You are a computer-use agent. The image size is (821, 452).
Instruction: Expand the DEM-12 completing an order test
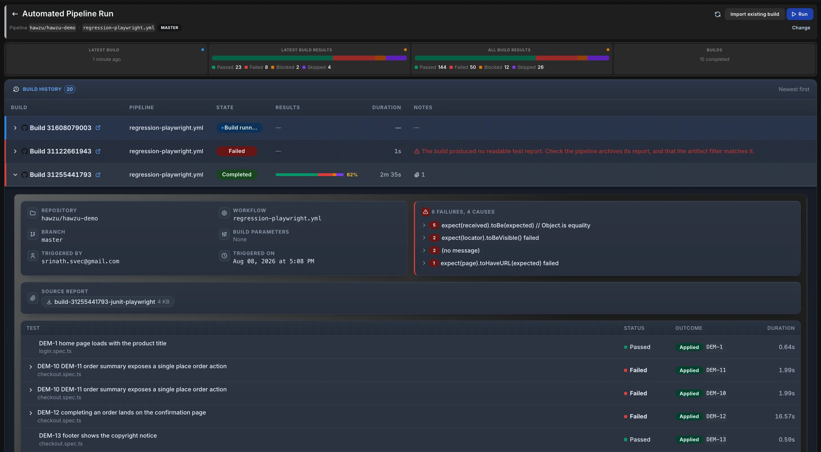click(30, 413)
